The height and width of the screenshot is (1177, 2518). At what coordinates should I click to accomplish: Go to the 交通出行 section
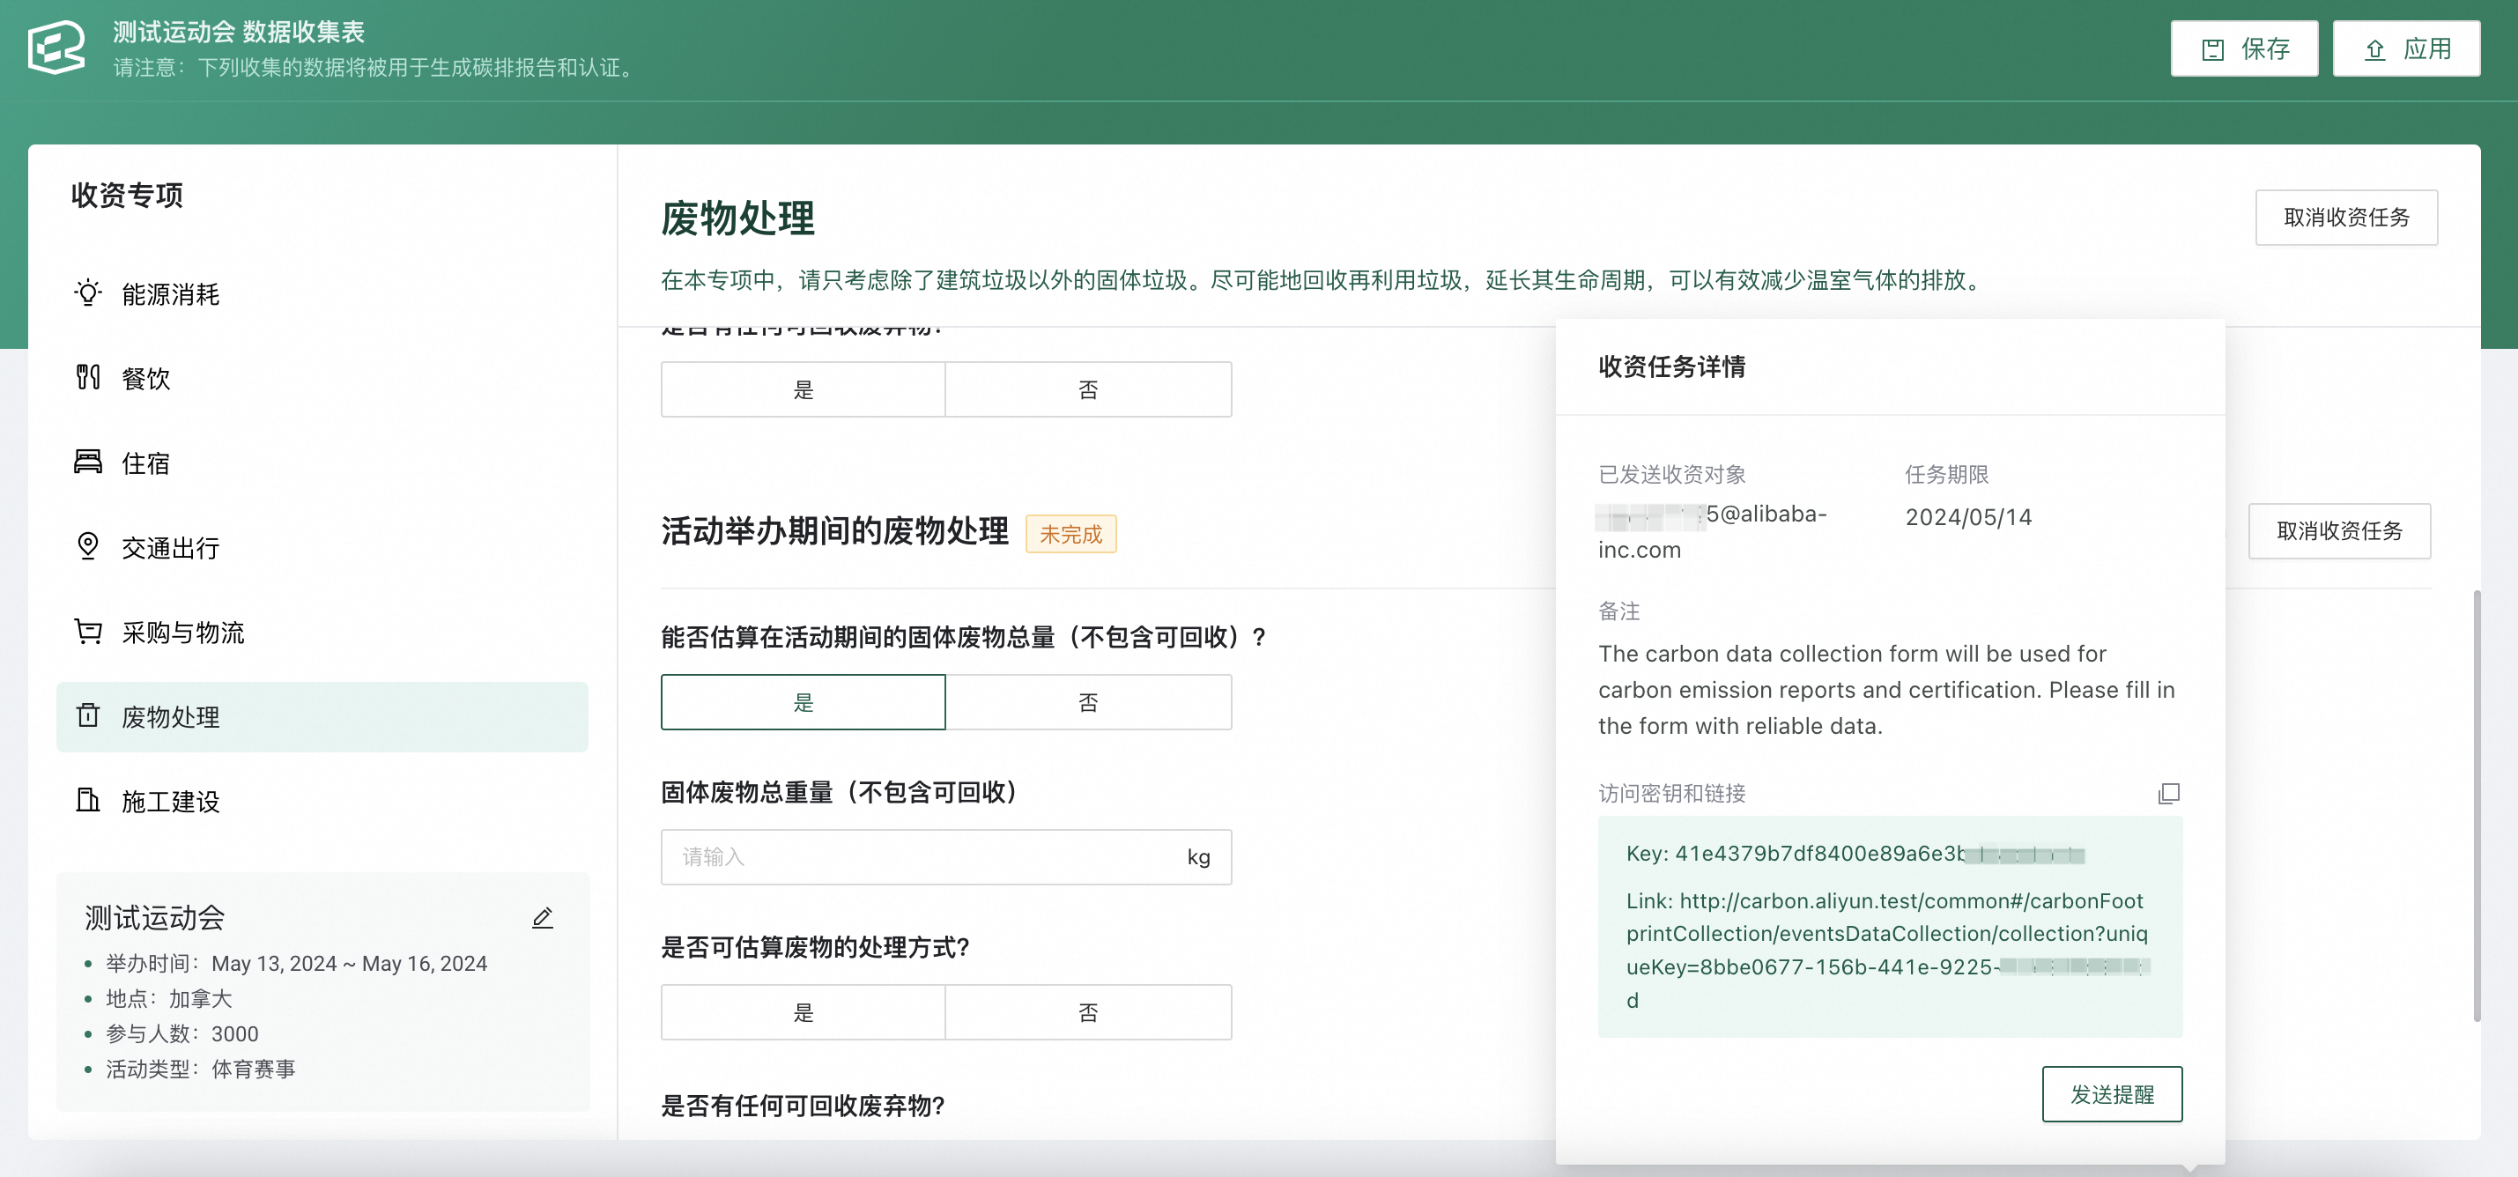(322, 547)
